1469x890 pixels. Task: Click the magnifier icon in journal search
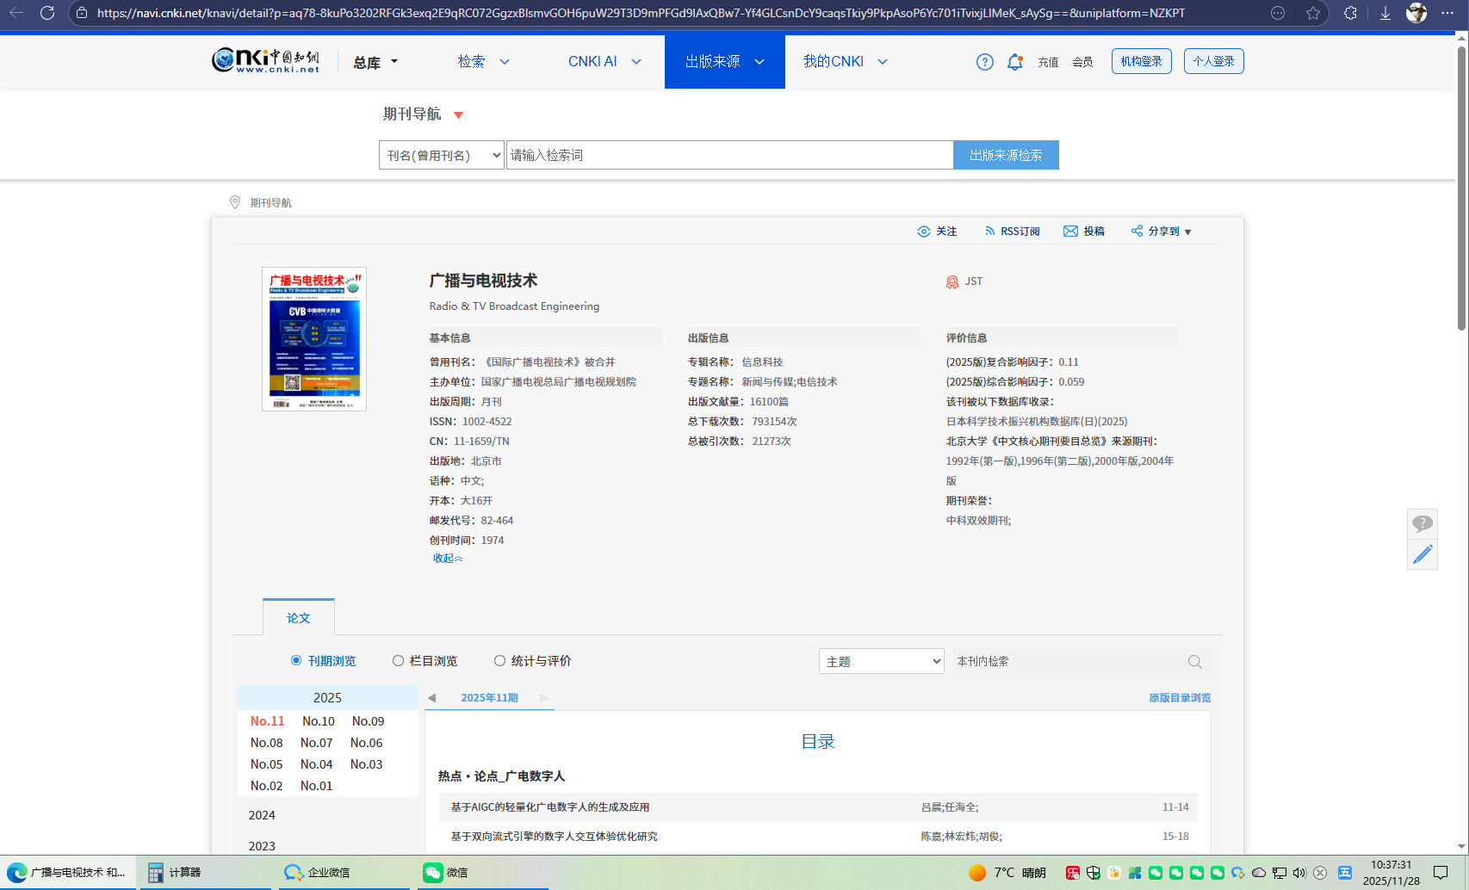pos(1194,662)
